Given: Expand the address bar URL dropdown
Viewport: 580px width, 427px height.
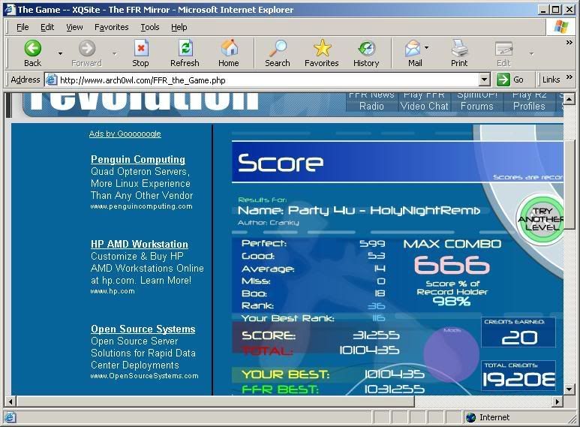Looking at the screenshot, I should pos(484,80).
